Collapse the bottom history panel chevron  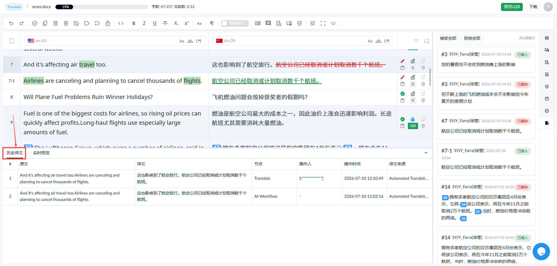coord(426,153)
